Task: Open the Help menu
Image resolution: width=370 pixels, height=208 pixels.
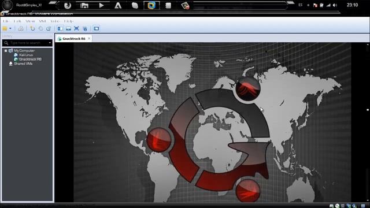Action: (69, 21)
